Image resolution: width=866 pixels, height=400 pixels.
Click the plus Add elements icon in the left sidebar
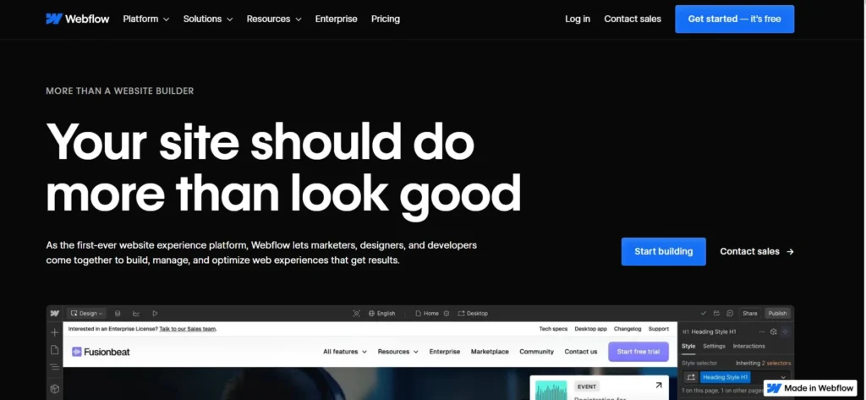[55, 332]
